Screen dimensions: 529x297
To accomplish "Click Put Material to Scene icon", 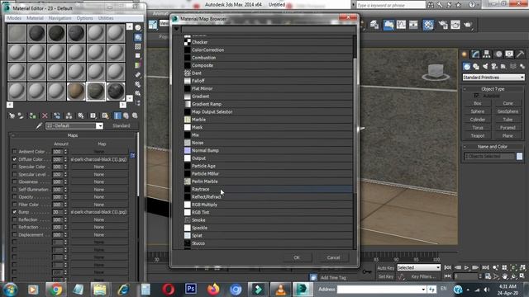I will (x=21, y=115).
